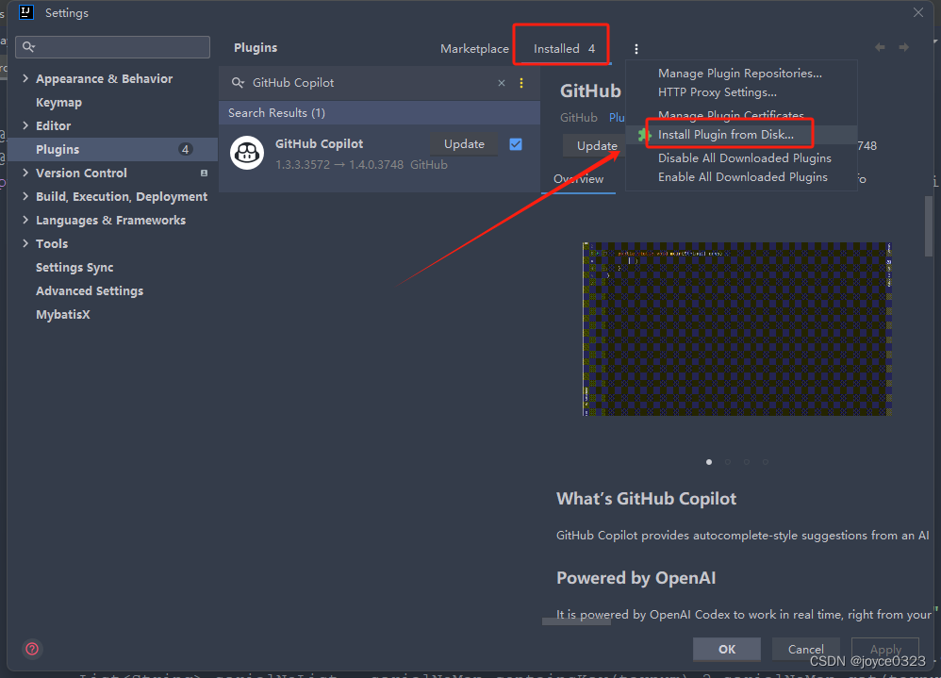941x678 pixels.
Task: Open plugin search options three-dot menu
Action: pyautogui.click(x=521, y=83)
